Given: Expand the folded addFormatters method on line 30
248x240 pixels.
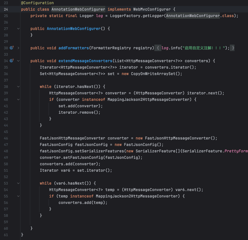Looking at the screenshot, I should click(x=18, y=48).
